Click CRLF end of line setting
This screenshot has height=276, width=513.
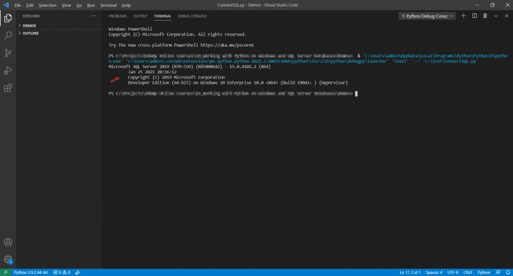tap(468, 273)
